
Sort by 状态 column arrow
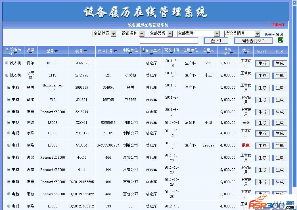coord(246,54)
